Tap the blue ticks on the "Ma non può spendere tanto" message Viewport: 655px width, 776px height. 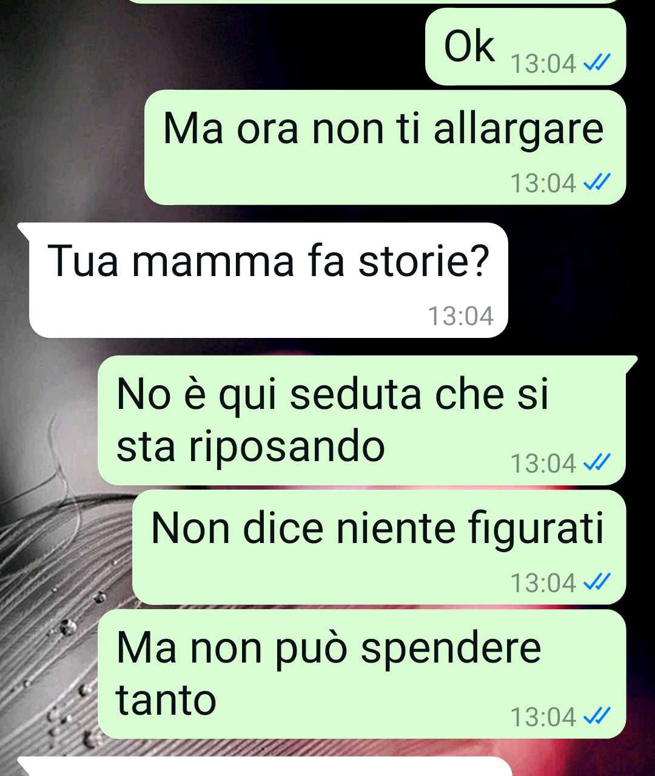596,717
